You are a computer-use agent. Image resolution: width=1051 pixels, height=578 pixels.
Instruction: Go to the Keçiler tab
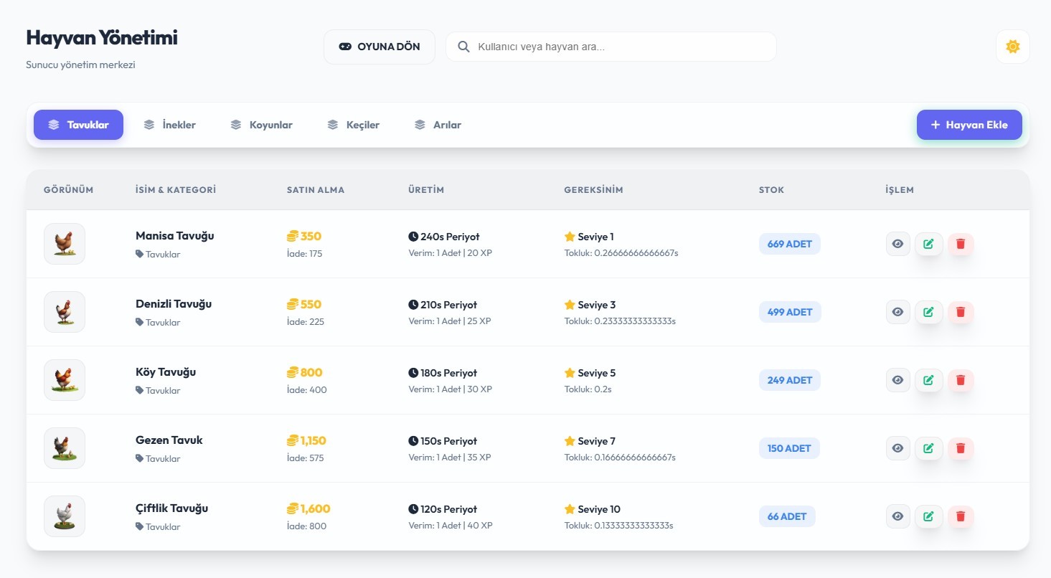tap(354, 125)
